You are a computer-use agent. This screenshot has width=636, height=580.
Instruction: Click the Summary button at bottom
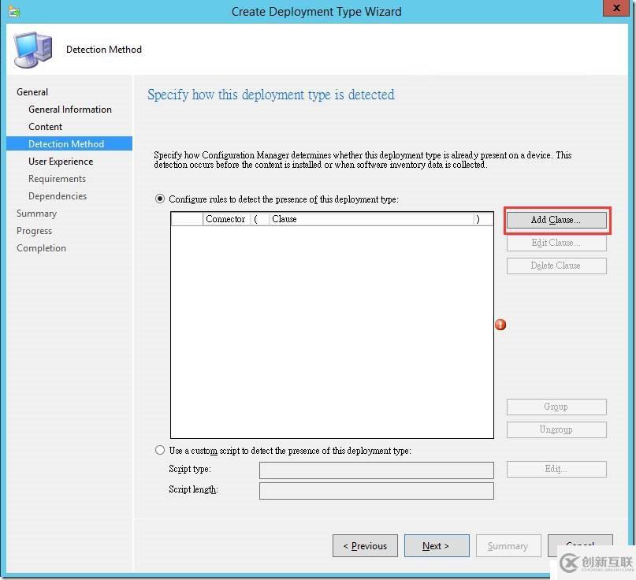pyautogui.click(x=508, y=546)
